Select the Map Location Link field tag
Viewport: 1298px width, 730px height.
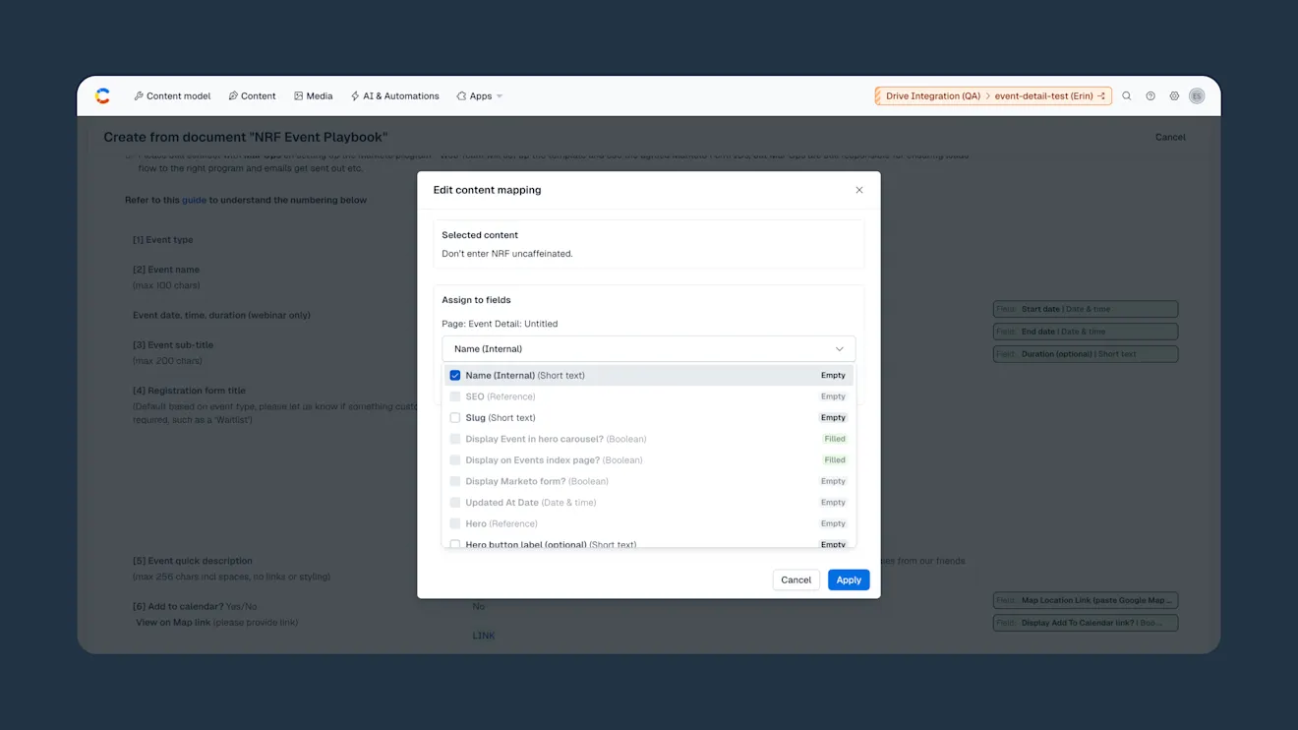[x=1086, y=600]
